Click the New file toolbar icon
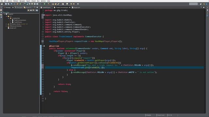 coord(2,4)
